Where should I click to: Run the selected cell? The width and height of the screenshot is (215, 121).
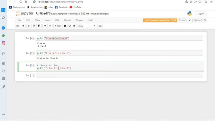[x=58, y=26]
